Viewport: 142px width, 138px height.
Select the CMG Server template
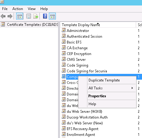[76, 60]
